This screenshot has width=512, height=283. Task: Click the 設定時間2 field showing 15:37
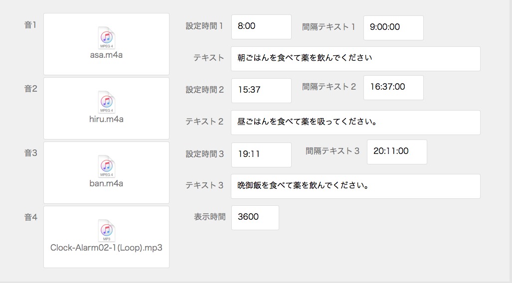(x=261, y=90)
